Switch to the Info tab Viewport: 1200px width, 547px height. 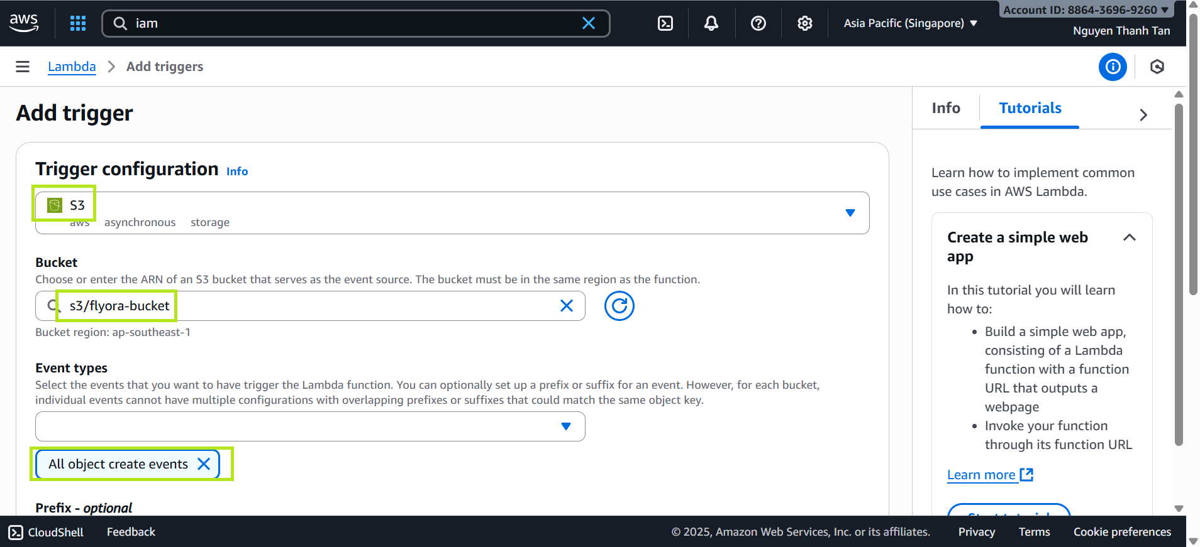click(x=945, y=108)
